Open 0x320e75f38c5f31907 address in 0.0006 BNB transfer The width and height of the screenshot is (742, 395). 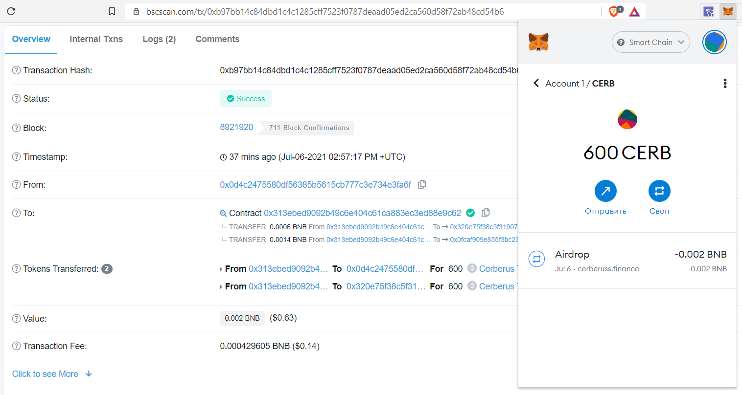tap(484, 227)
